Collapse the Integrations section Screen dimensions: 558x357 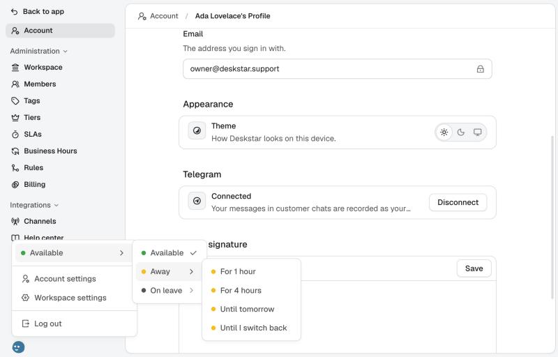[x=34, y=205]
